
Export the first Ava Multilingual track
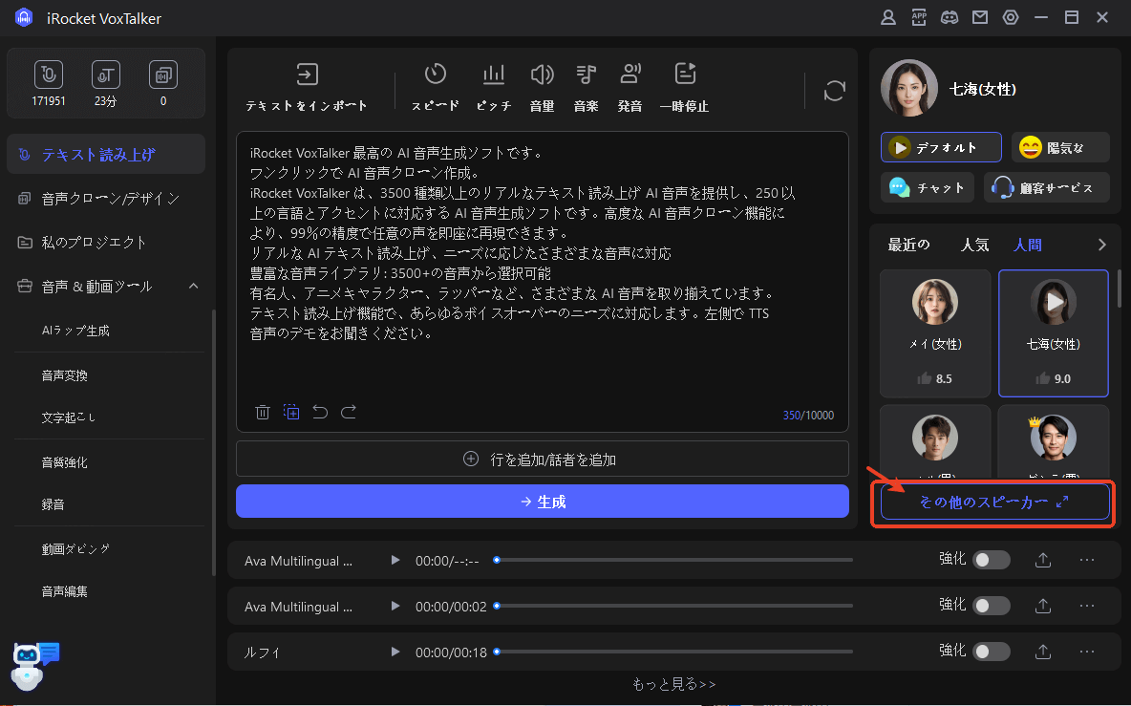(1043, 560)
